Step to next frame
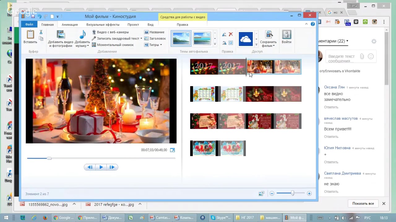The height and width of the screenshot is (222, 396). click(112, 167)
